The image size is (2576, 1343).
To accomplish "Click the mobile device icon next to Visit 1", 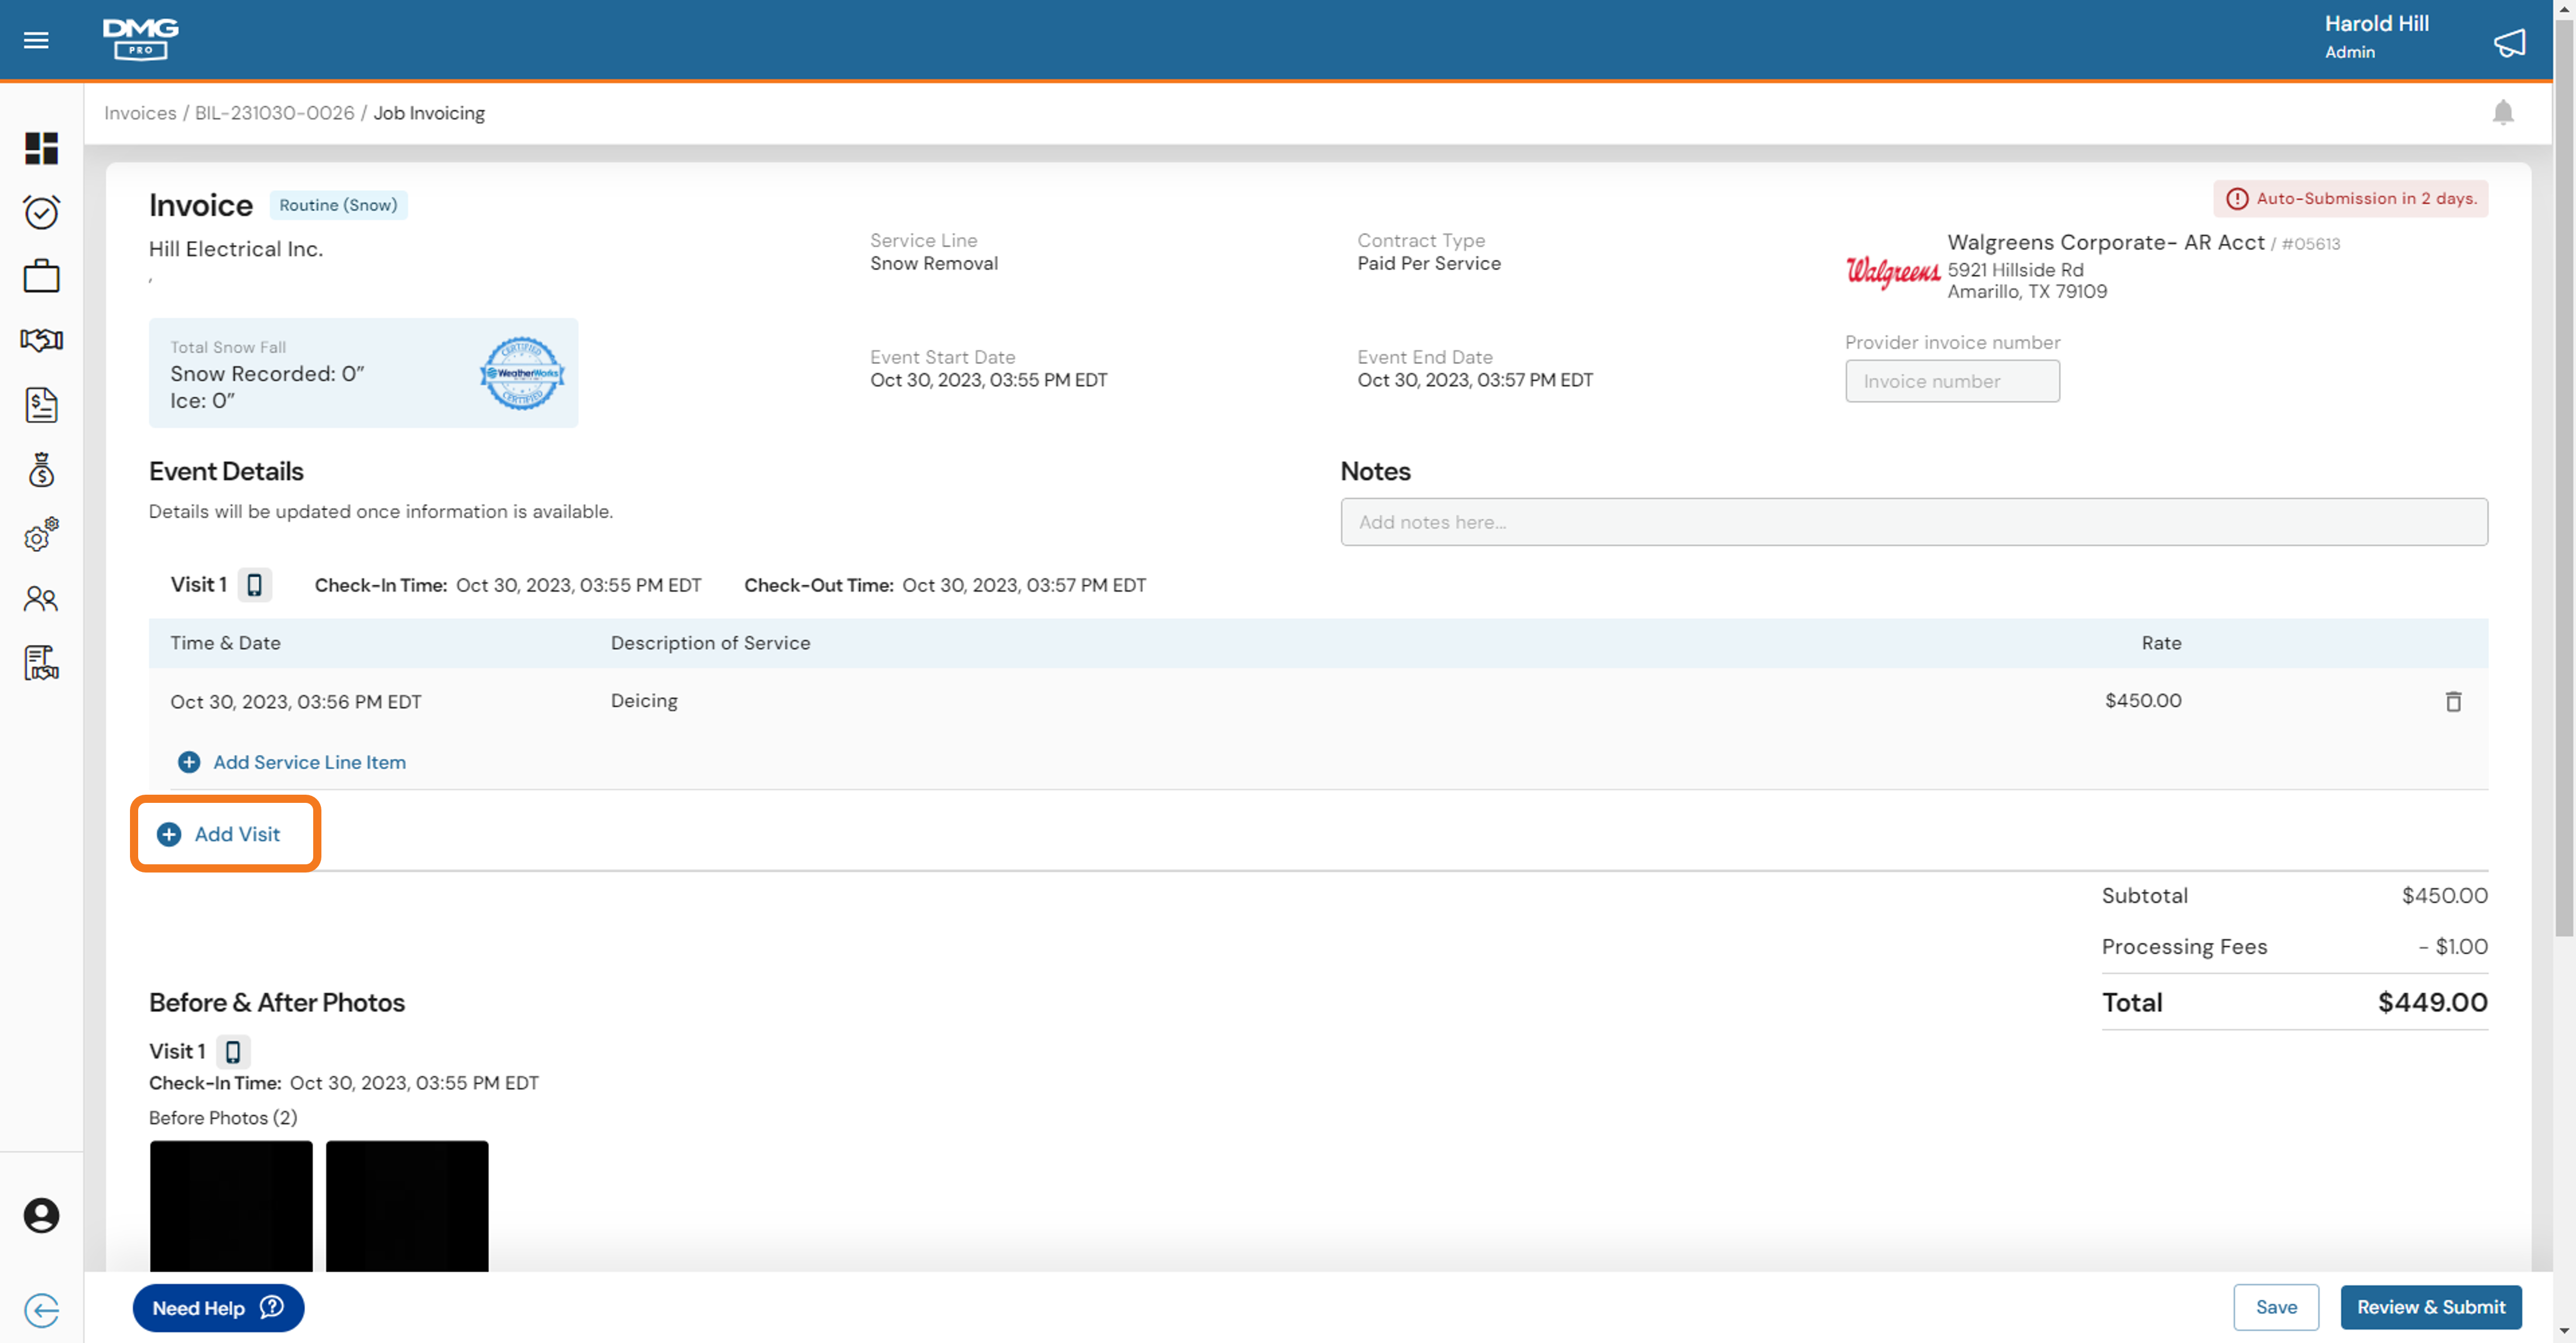I will 256,585.
